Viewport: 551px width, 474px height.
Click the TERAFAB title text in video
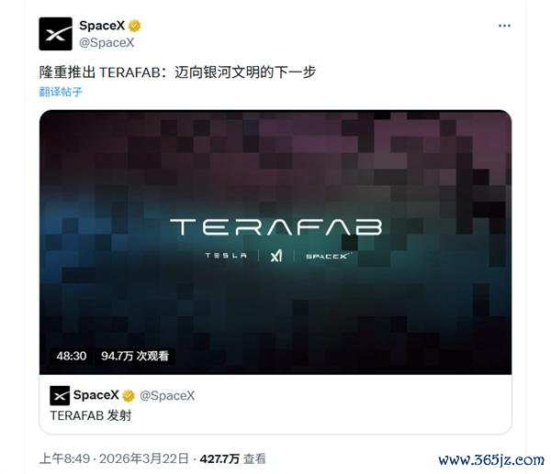click(x=276, y=227)
